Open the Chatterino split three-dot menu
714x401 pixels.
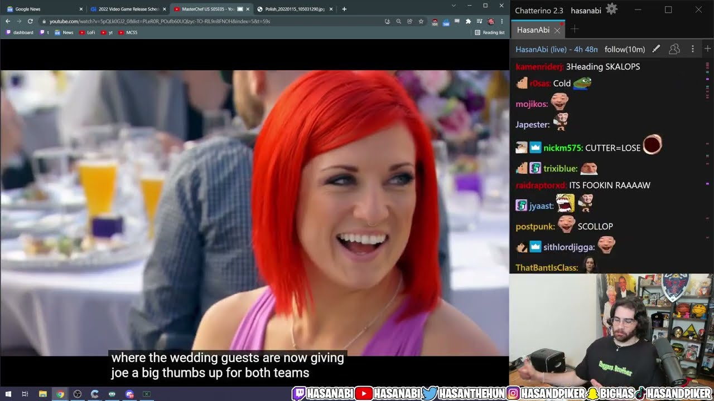693,49
